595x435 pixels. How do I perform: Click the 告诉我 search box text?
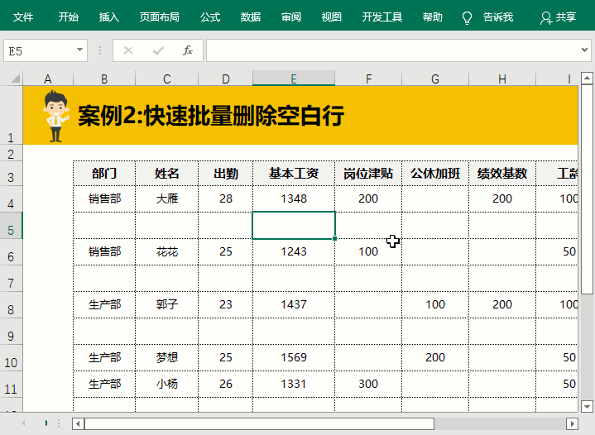click(497, 17)
